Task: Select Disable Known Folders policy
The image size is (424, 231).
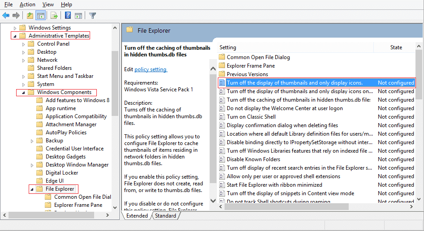Action: pyautogui.click(x=253, y=159)
